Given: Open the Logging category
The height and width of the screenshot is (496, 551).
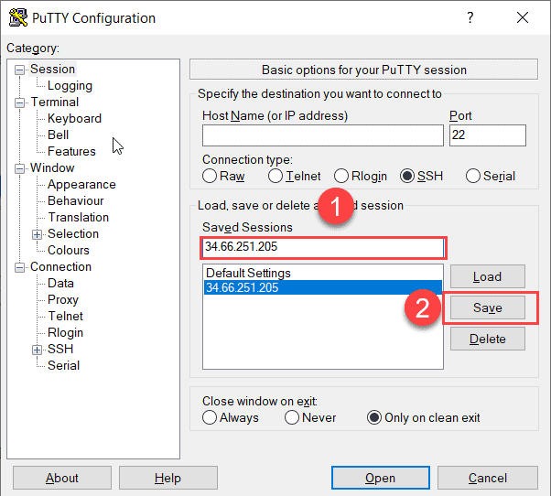Looking at the screenshot, I should pyautogui.click(x=70, y=86).
